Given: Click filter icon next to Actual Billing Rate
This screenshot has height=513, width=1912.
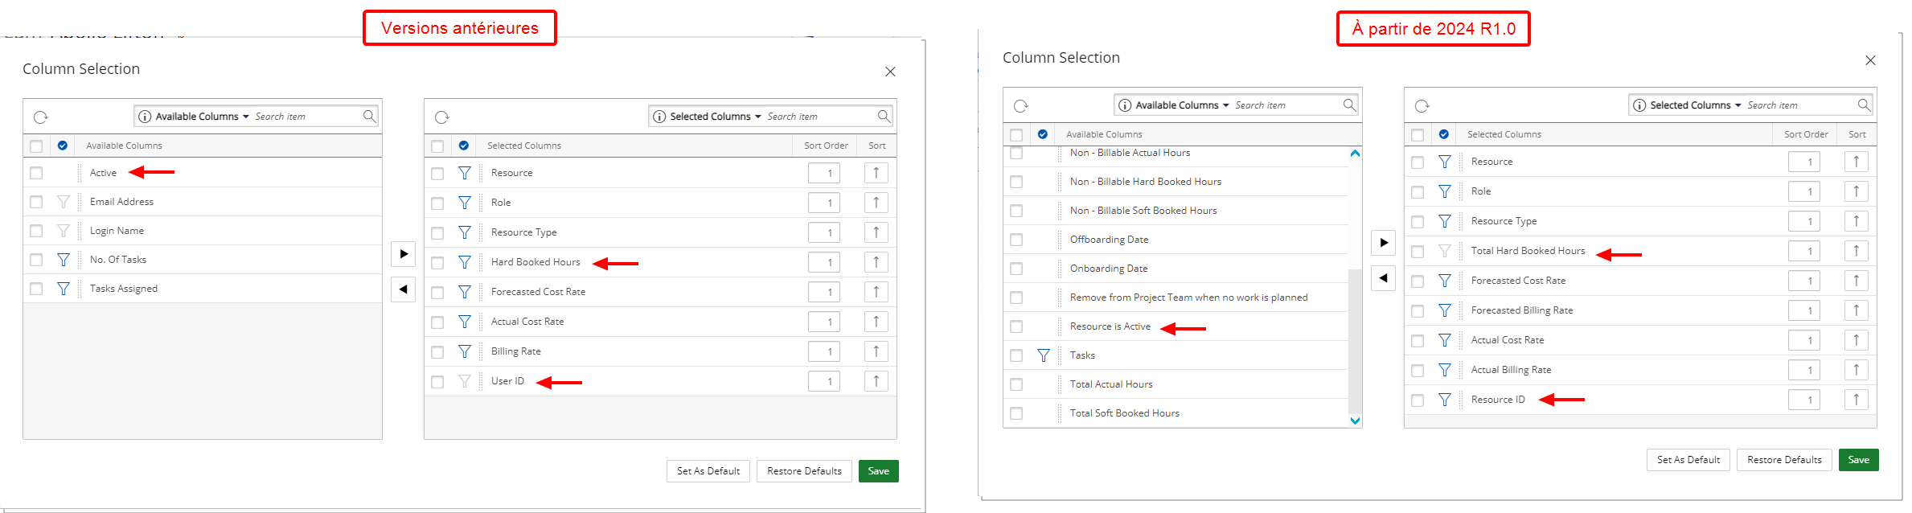Looking at the screenshot, I should pos(1444,370).
